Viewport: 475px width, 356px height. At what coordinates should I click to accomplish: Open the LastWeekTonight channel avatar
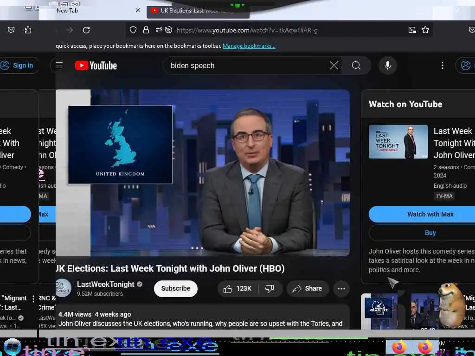coord(63,288)
